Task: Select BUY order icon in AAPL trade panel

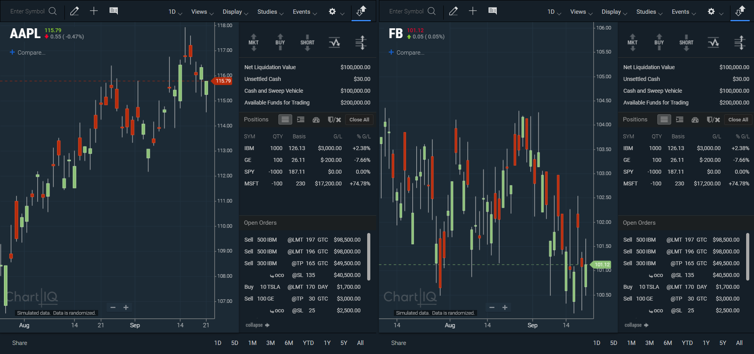Action: 280,42
